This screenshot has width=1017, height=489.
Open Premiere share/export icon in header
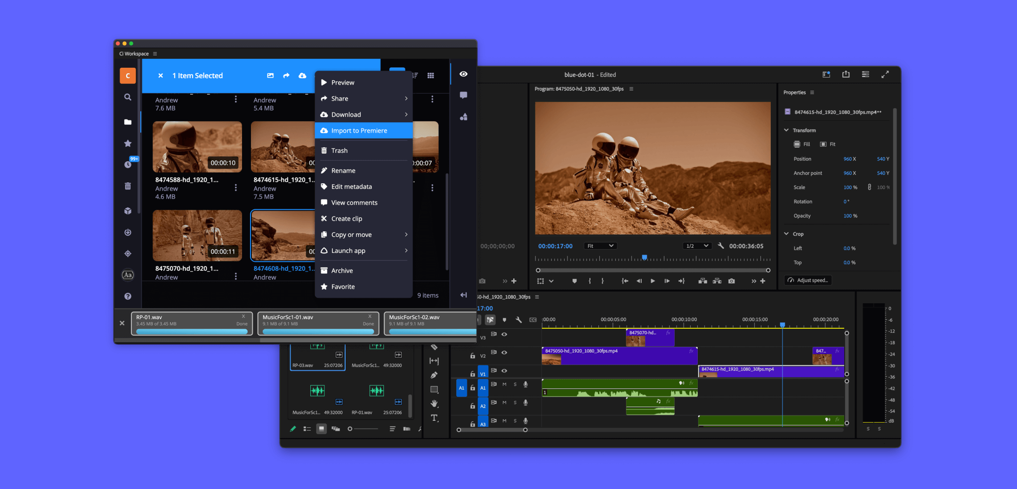846,74
